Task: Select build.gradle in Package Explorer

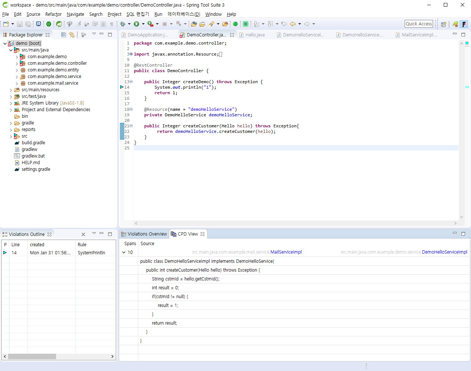Action: click(33, 143)
